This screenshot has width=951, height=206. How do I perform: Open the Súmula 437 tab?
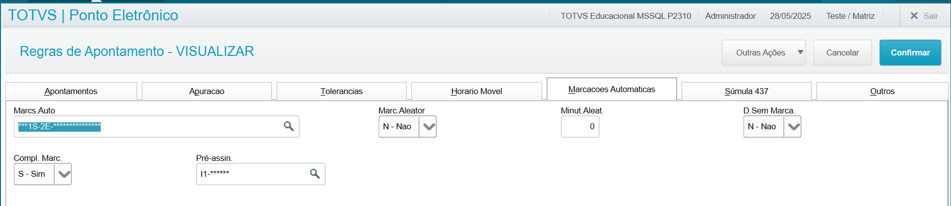746,91
